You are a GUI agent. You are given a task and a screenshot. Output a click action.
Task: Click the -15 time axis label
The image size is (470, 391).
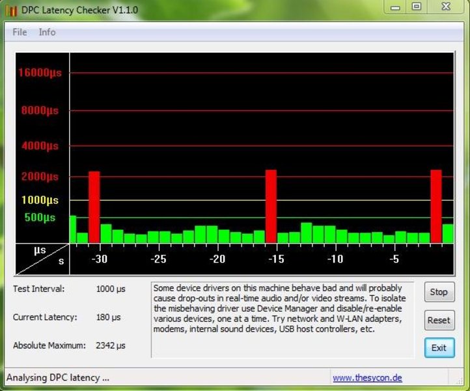tap(276, 259)
